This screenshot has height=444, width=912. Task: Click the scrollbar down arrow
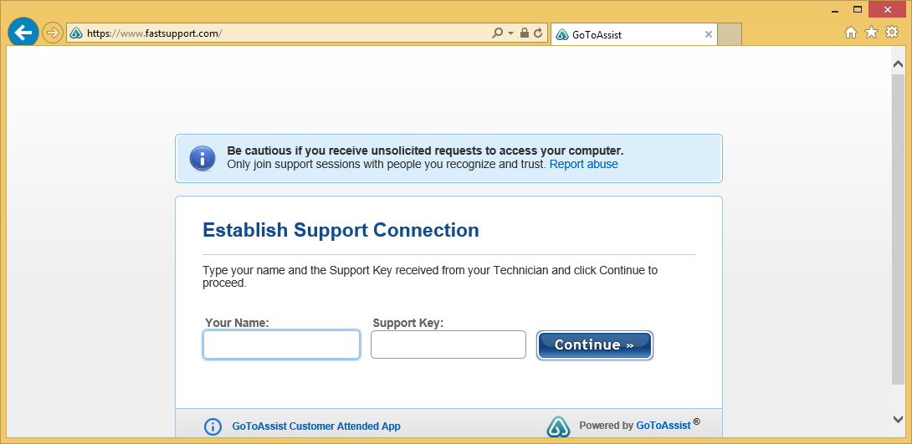(899, 418)
